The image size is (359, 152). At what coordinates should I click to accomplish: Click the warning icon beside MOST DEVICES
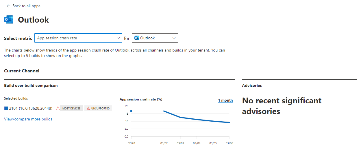pyautogui.click(x=58, y=108)
